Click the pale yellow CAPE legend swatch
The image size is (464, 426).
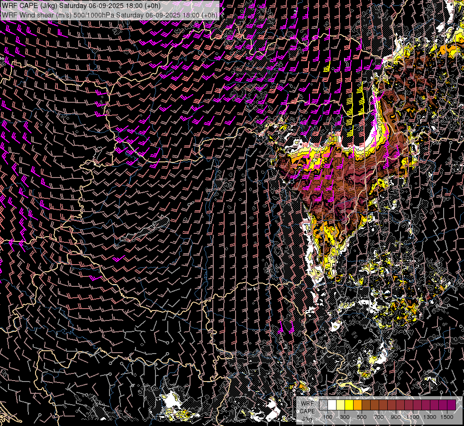341,405
